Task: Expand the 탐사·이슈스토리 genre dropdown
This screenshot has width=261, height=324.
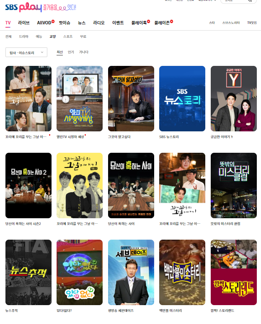Action: point(26,52)
